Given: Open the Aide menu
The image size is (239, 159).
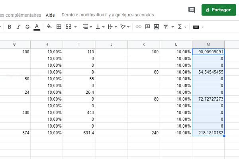Looking at the screenshot, I should [50, 15].
